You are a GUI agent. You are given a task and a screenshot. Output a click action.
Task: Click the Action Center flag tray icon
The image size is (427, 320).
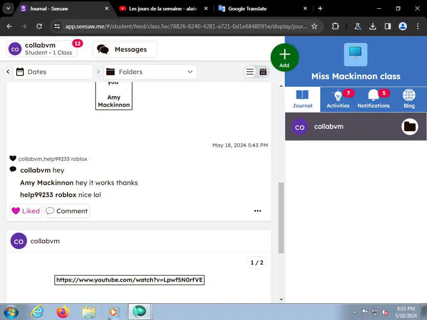pyautogui.click(x=364, y=312)
